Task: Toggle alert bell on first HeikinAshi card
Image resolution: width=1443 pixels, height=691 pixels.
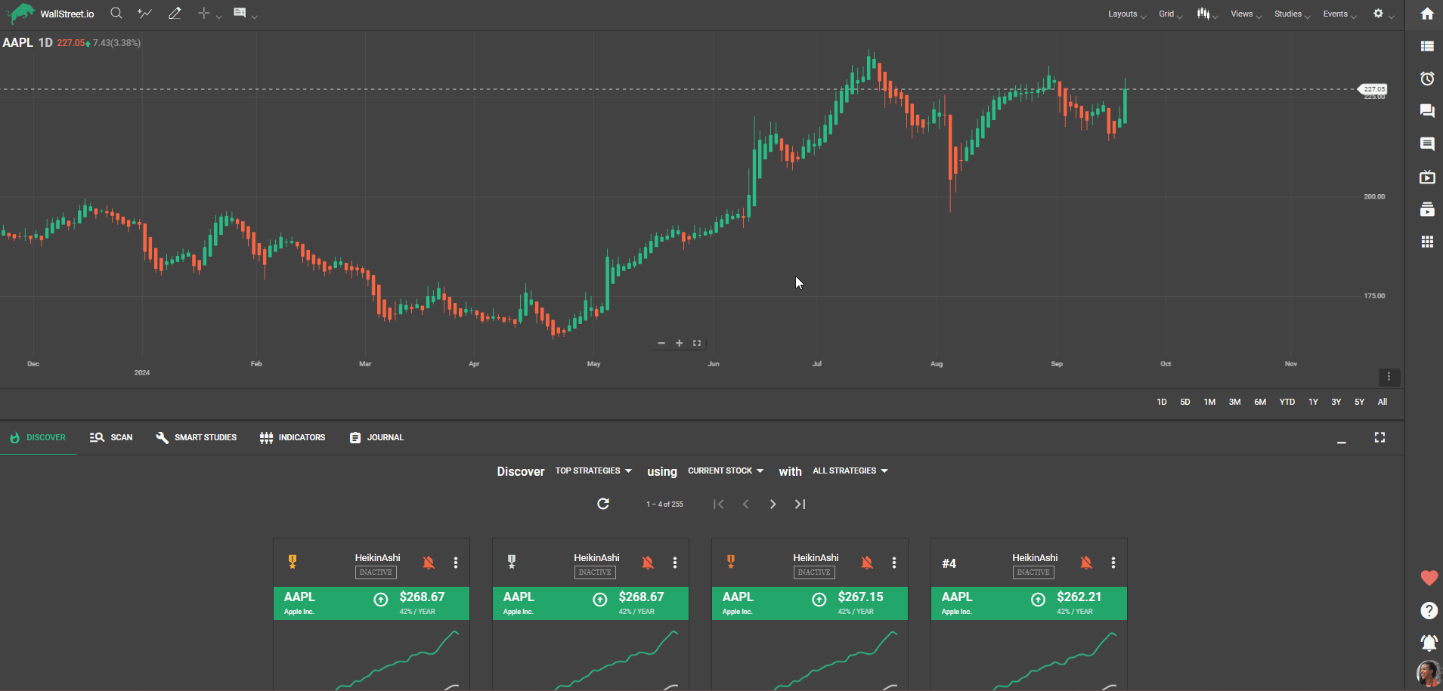Action: [429, 563]
